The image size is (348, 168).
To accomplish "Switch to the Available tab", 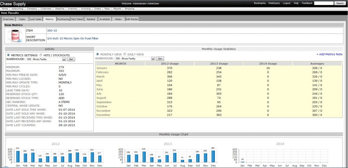I will (x=105, y=19).
